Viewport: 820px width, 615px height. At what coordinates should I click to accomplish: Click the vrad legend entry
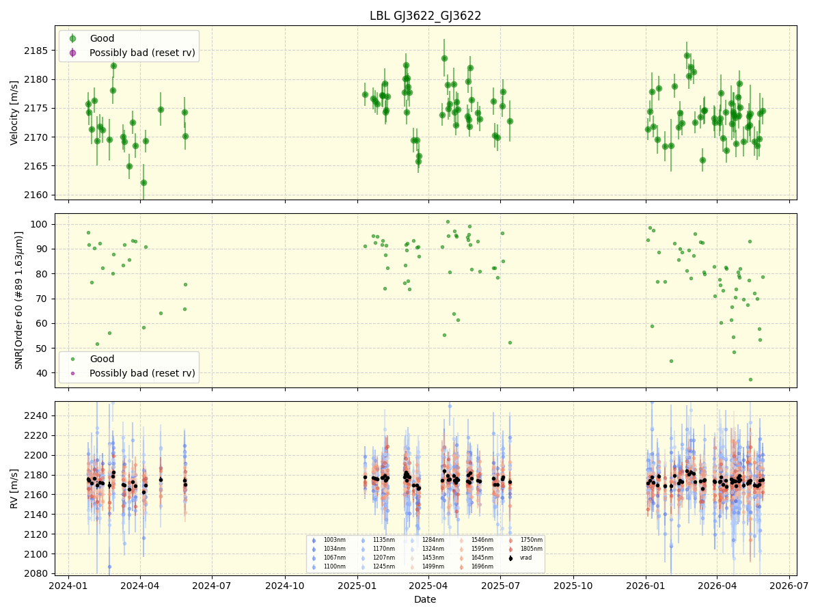525,558
